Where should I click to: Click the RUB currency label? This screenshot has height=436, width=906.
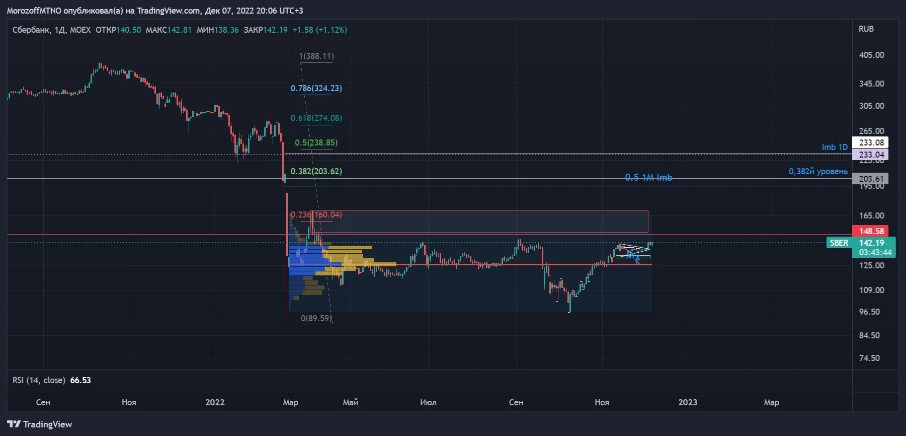[x=866, y=29]
